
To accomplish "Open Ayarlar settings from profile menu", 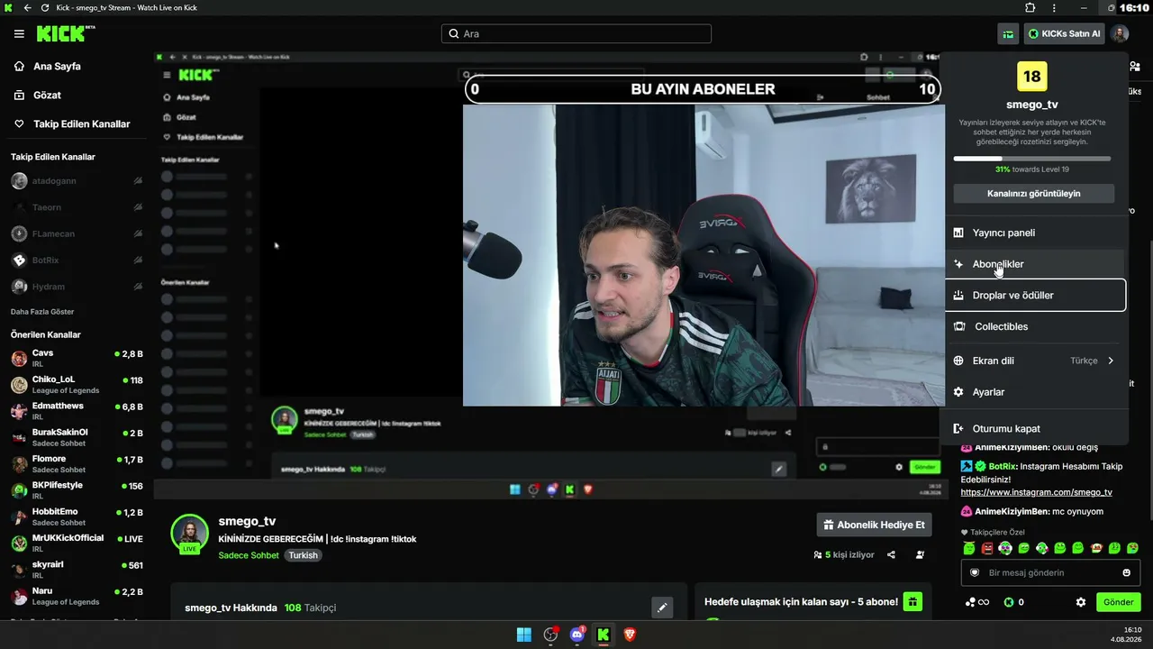I will 1035,392.
